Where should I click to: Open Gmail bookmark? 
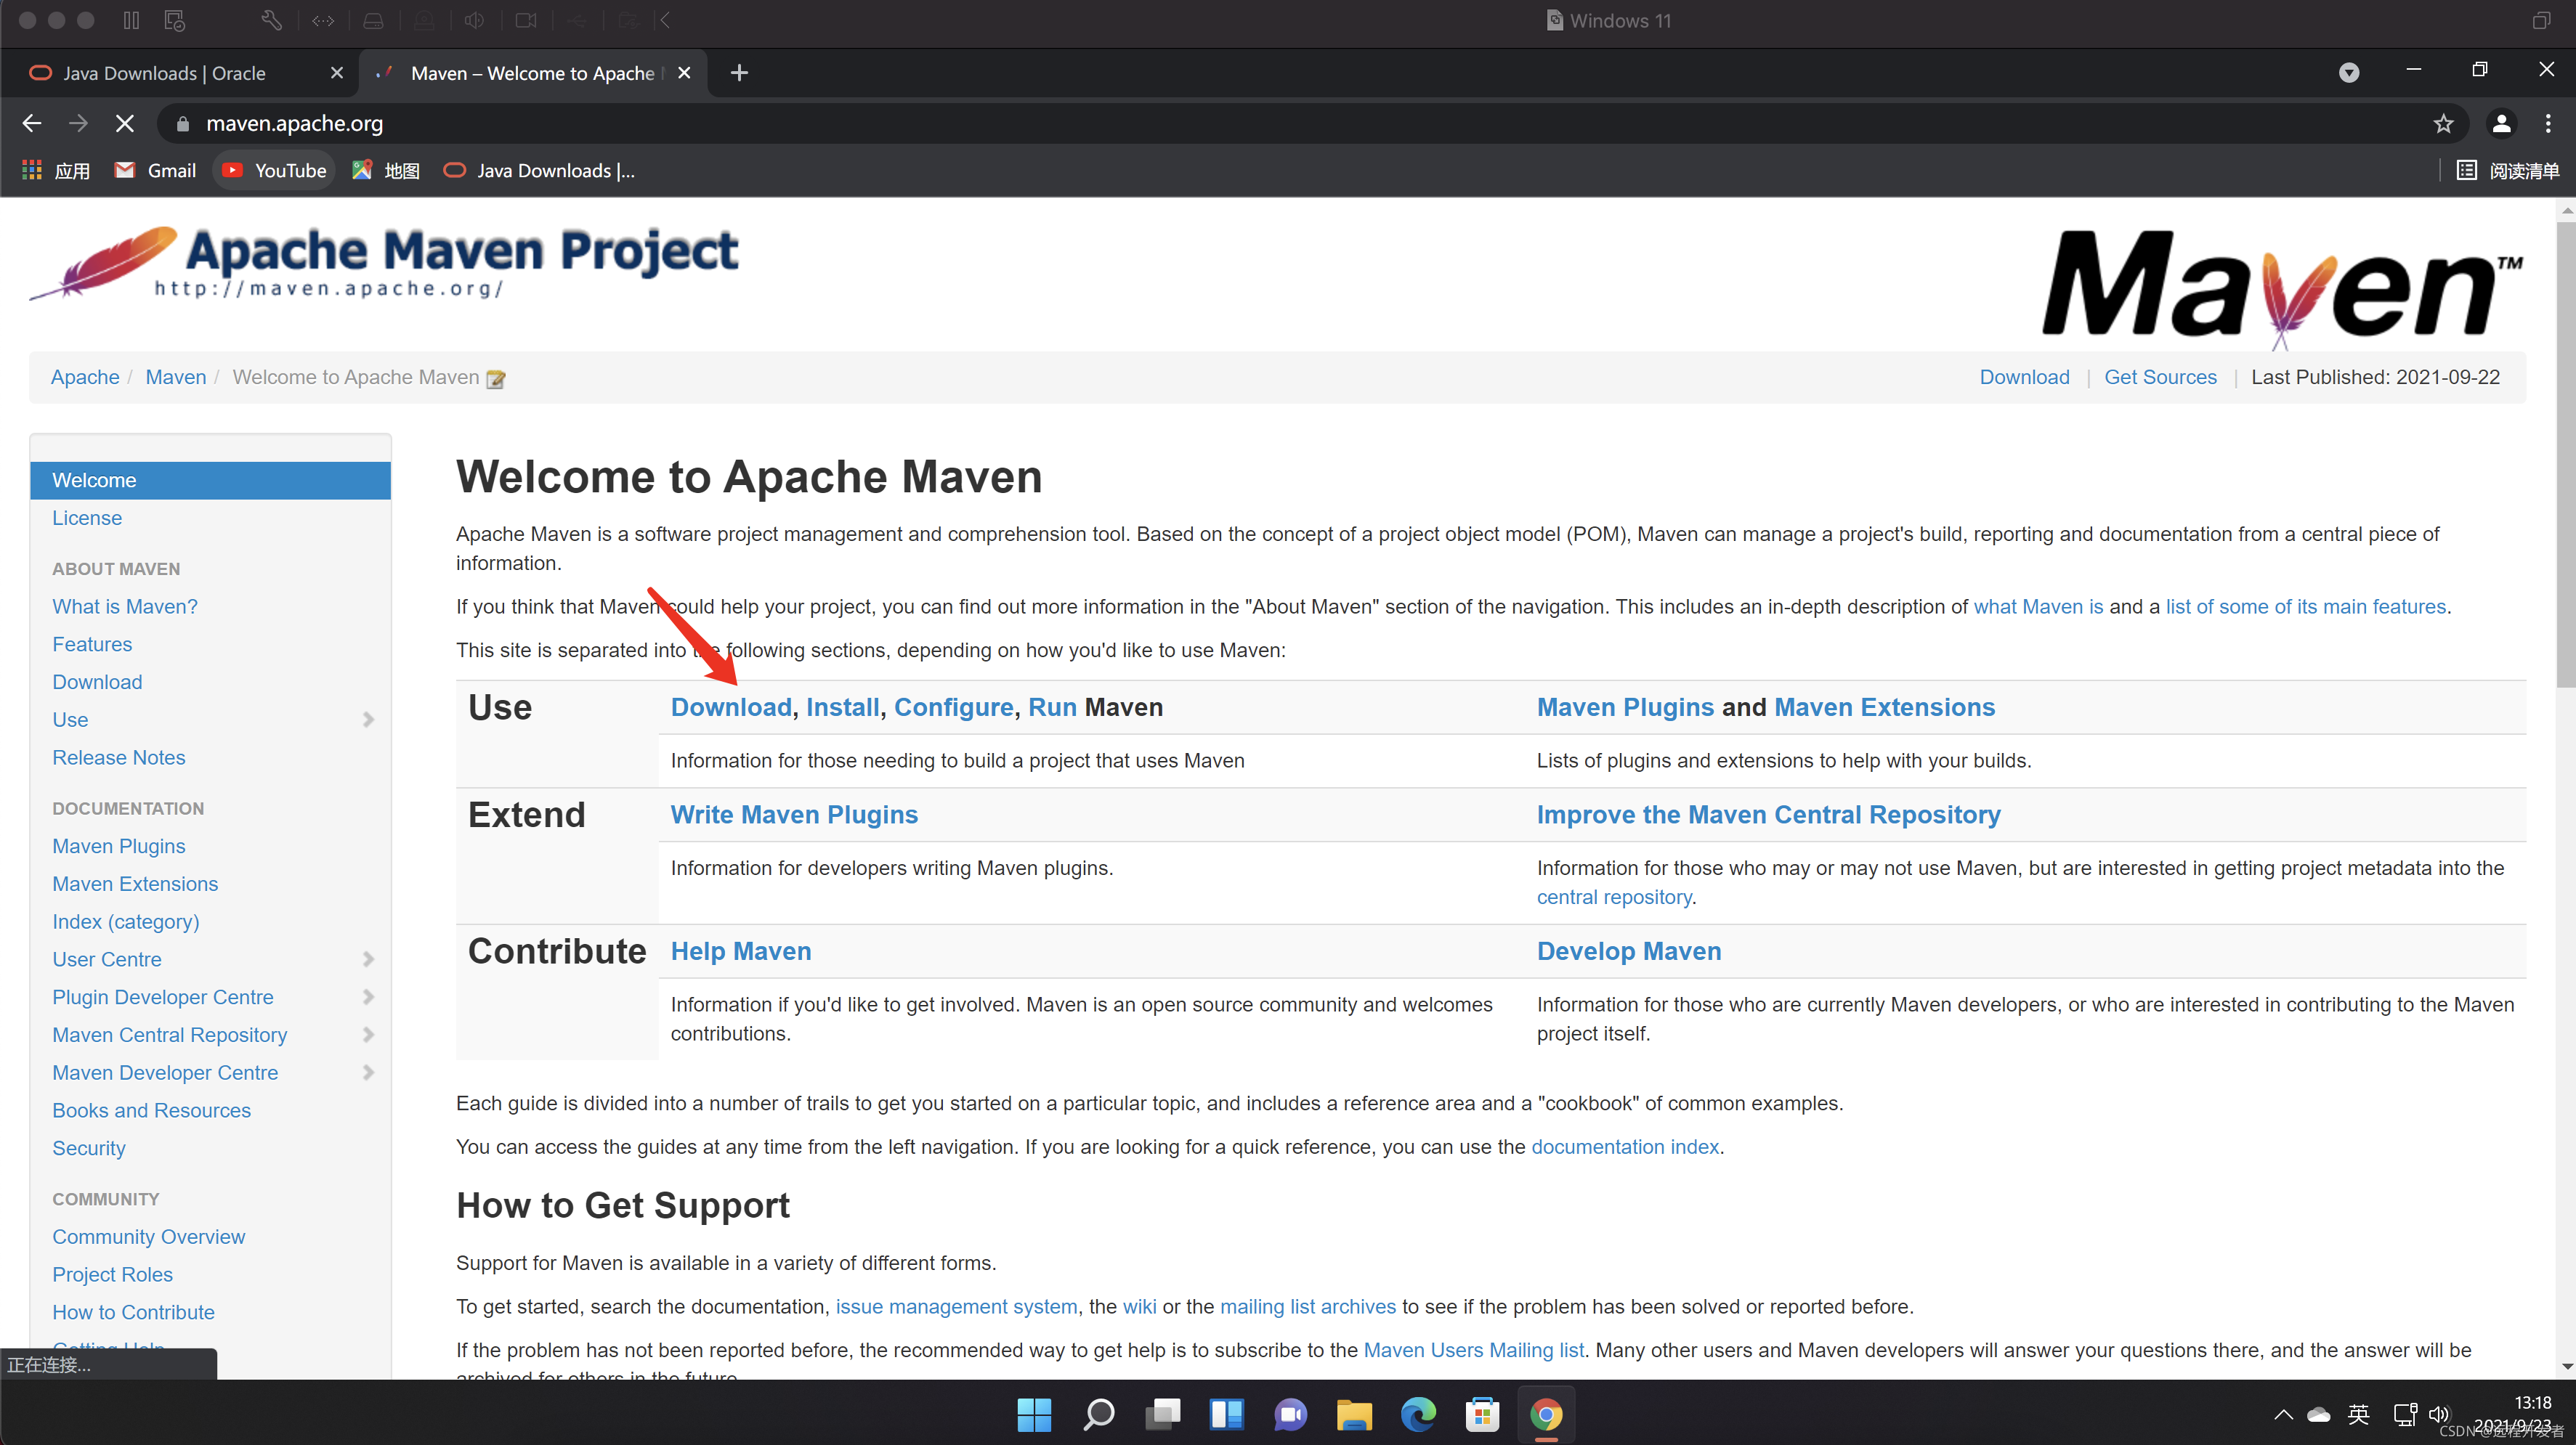pyautogui.click(x=155, y=171)
